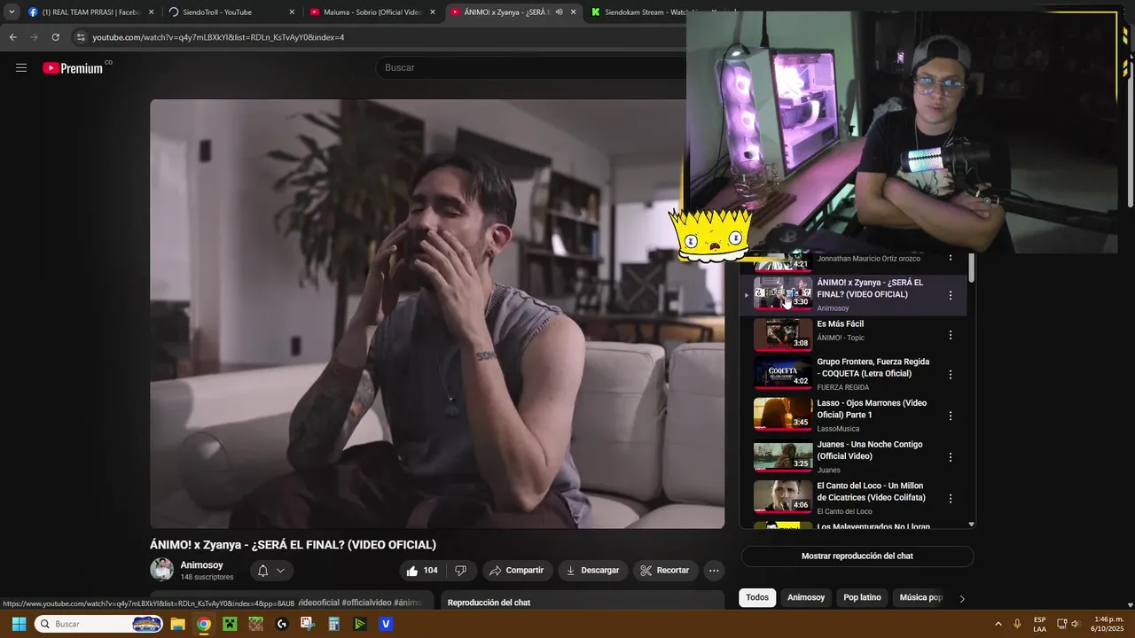Click the main video player area

point(437,314)
